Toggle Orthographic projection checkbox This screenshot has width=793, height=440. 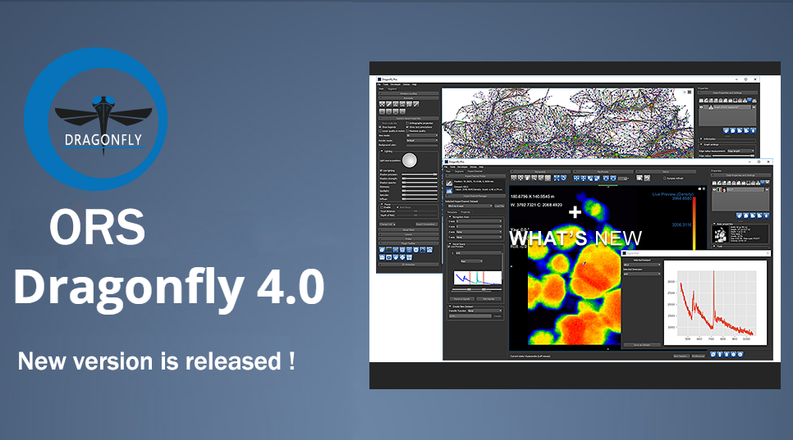408,123
